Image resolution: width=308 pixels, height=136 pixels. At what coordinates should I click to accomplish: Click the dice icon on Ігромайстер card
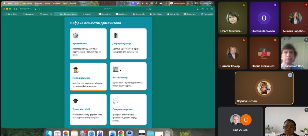pyautogui.click(x=75, y=36)
